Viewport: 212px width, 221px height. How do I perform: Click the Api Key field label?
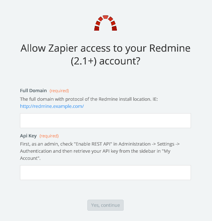(28, 136)
